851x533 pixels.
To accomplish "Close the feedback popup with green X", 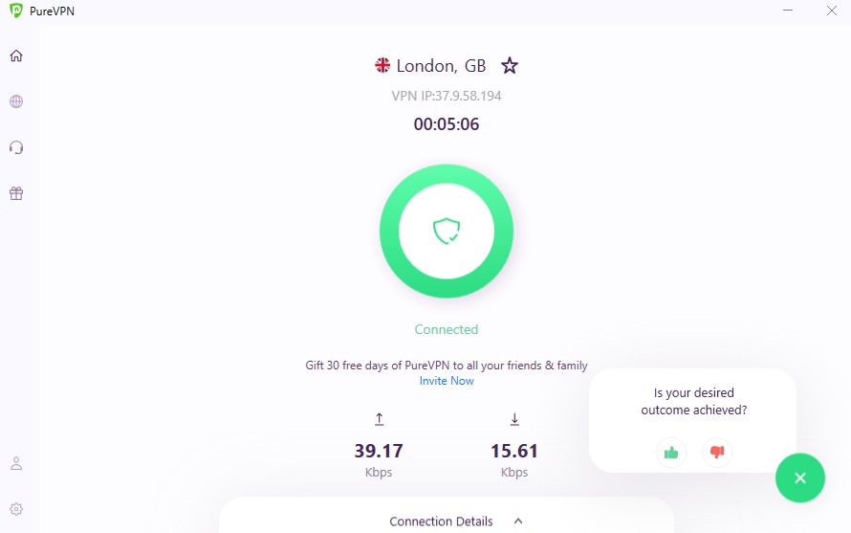I will [800, 477].
